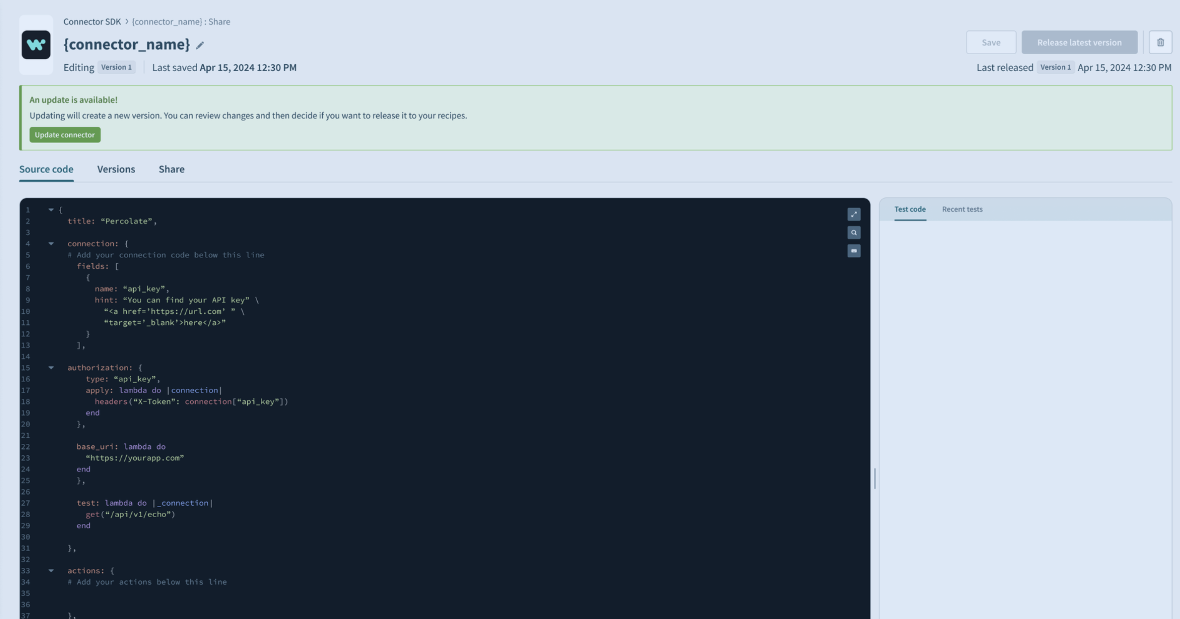The image size is (1180, 619).
Task: Click the Last released Version 1 badge
Action: point(1056,67)
